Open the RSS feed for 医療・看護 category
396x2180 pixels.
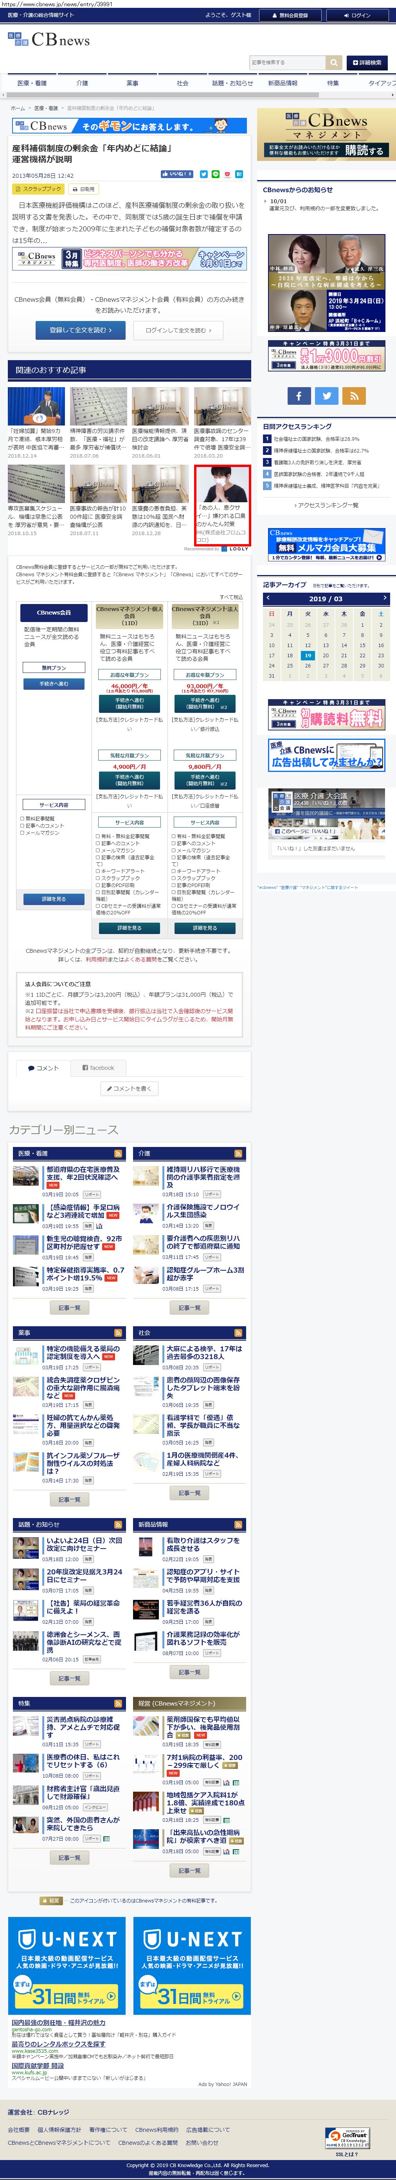click(x=118, y=1154)
